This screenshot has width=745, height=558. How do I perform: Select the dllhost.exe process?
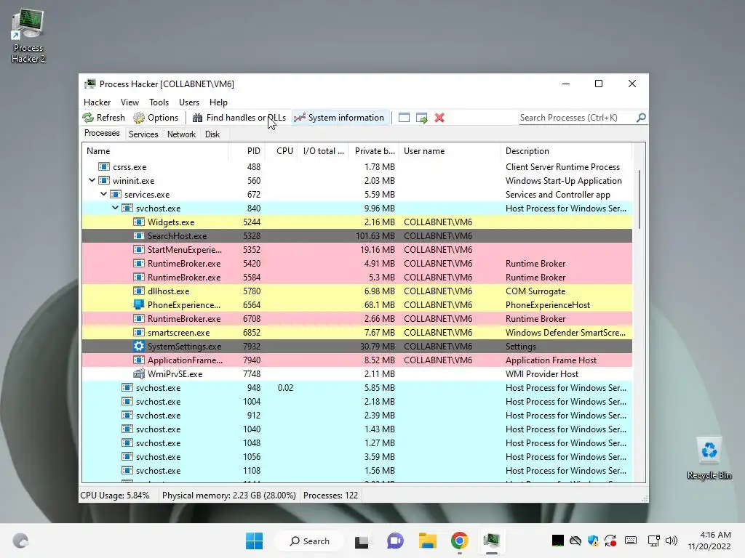pos(356,291)
